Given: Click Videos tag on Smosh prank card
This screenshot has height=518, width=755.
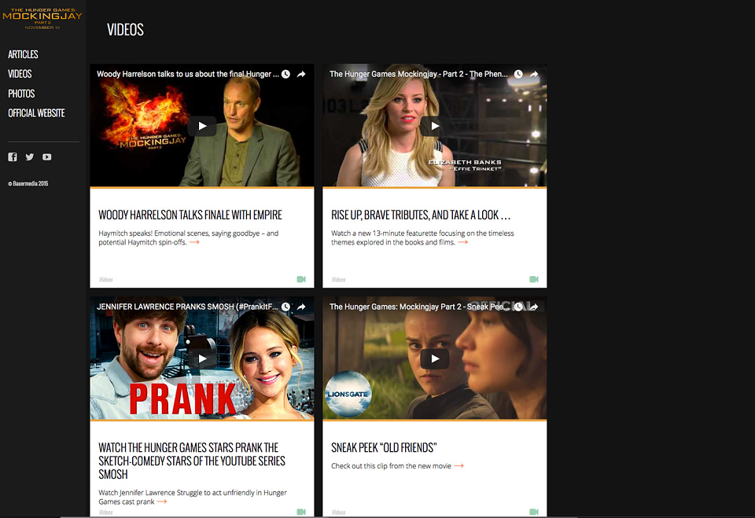Looking at the screenshot, I should click(106, 512).
